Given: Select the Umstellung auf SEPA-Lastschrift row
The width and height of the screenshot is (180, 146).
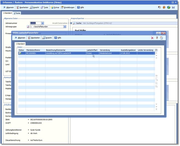Looking at the screenshot, I should (x=65, y=53).
